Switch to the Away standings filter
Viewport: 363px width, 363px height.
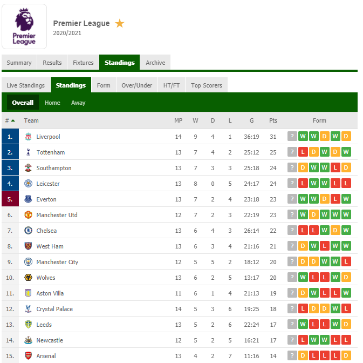(x=78, y=103)
